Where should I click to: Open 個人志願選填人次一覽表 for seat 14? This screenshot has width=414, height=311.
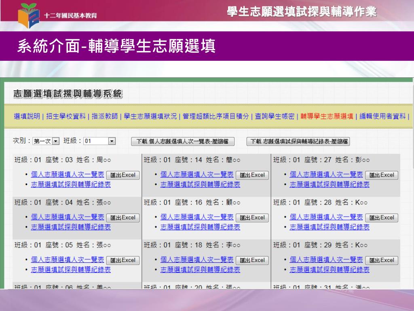[x=197, y=175]
